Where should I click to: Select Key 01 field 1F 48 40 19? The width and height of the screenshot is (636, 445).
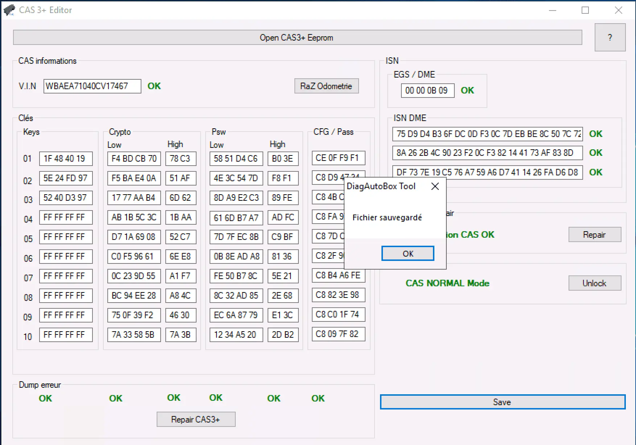66,158
